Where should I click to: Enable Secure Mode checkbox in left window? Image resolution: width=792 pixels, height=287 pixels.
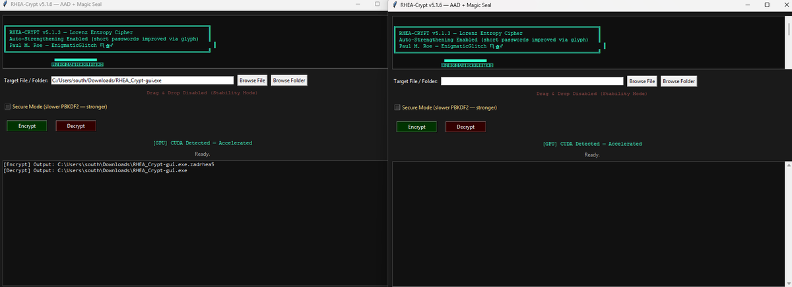(7, 106)
